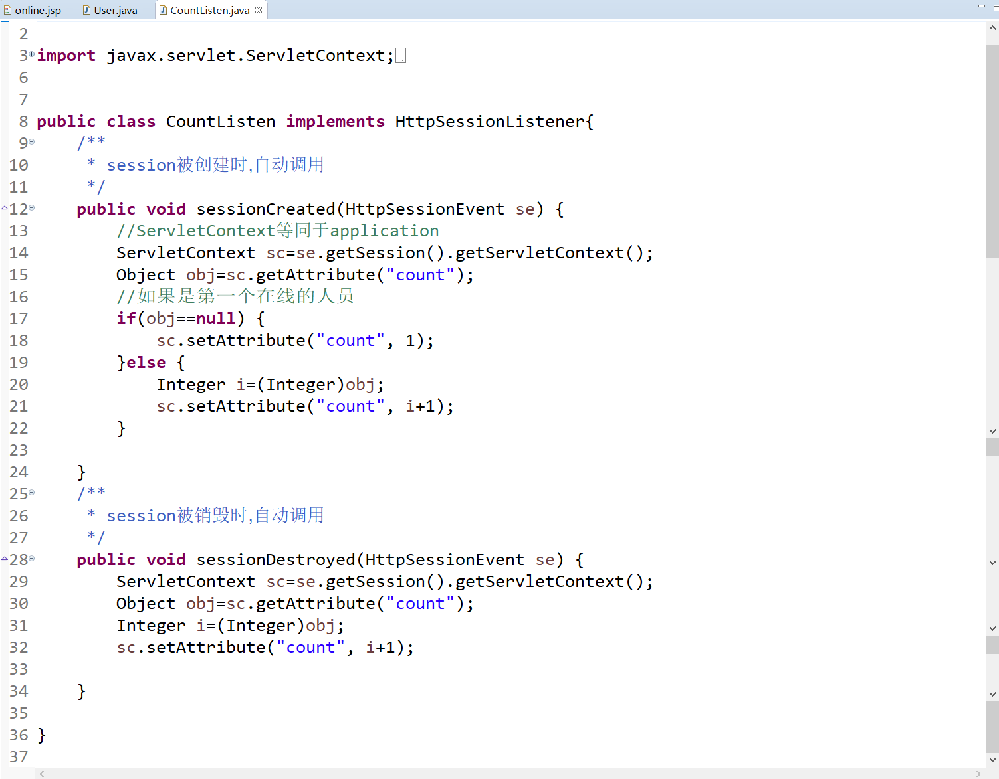
Task: Collapse the sessionCreated method at line 12
Action: (x=32, y=208)
